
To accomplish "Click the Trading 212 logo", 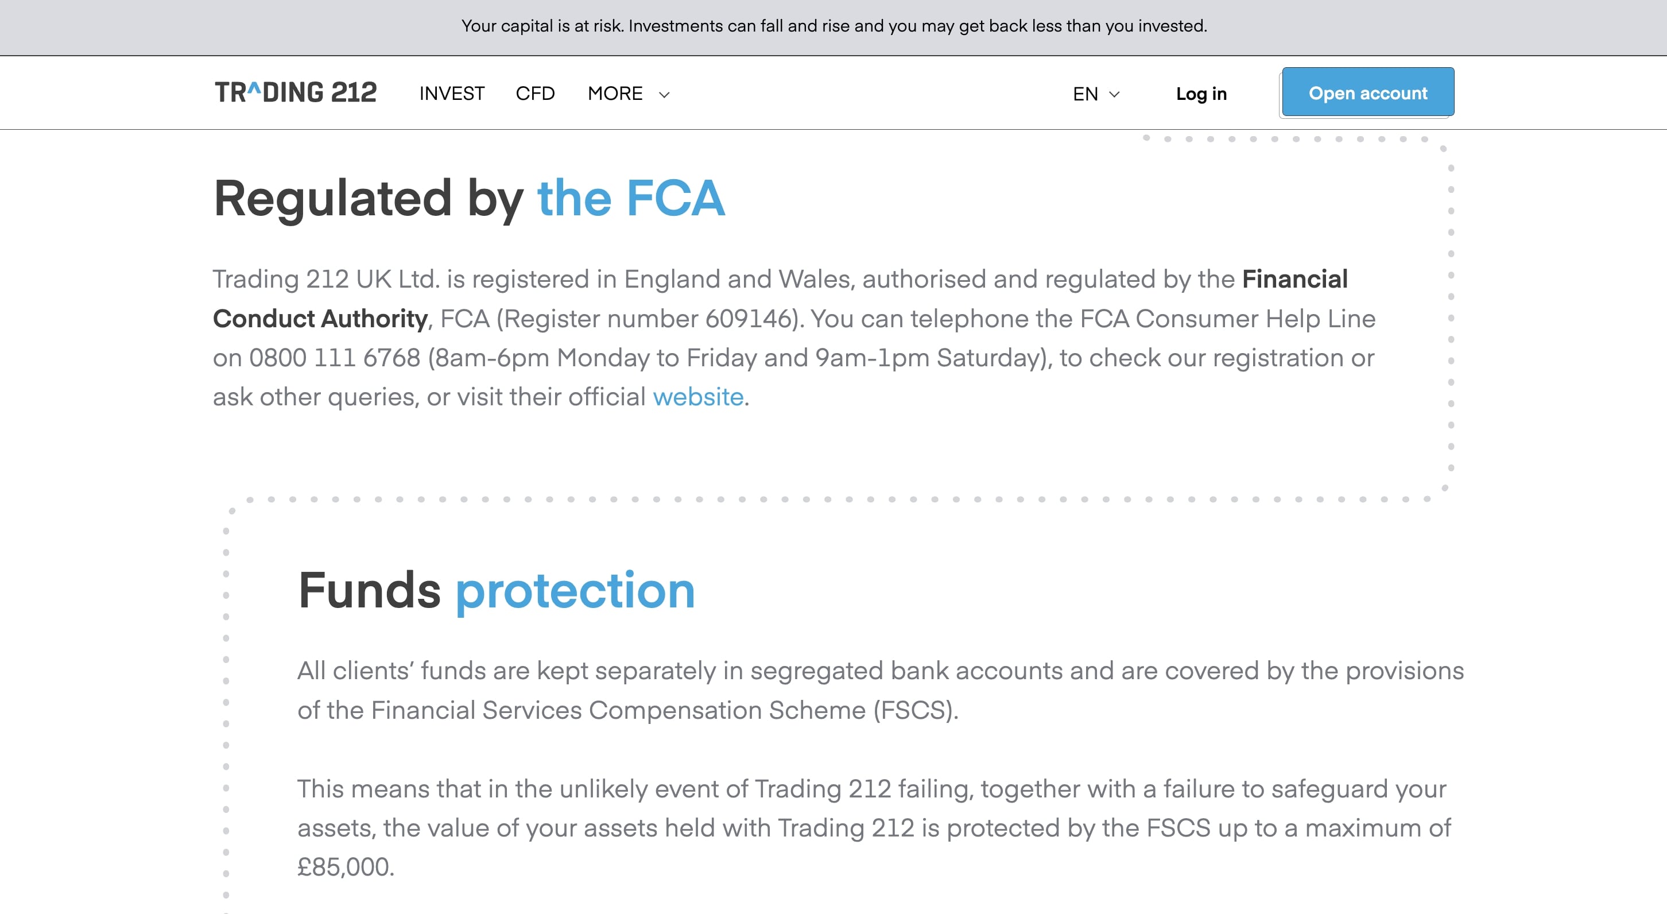I will click(x=296, y=92).
